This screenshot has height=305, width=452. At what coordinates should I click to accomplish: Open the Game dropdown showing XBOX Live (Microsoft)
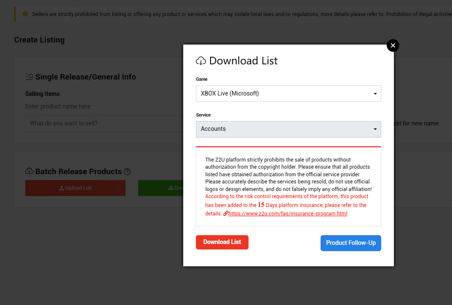tap(288, 93)
